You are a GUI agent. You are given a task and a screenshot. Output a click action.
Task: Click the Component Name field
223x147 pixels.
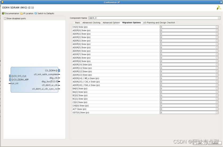(155, 18)
